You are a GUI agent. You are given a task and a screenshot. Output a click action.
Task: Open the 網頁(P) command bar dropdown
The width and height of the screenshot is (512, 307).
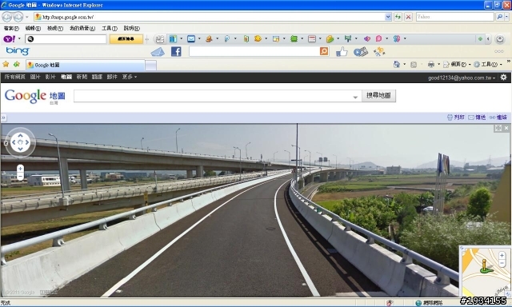[x=457, y=64]
